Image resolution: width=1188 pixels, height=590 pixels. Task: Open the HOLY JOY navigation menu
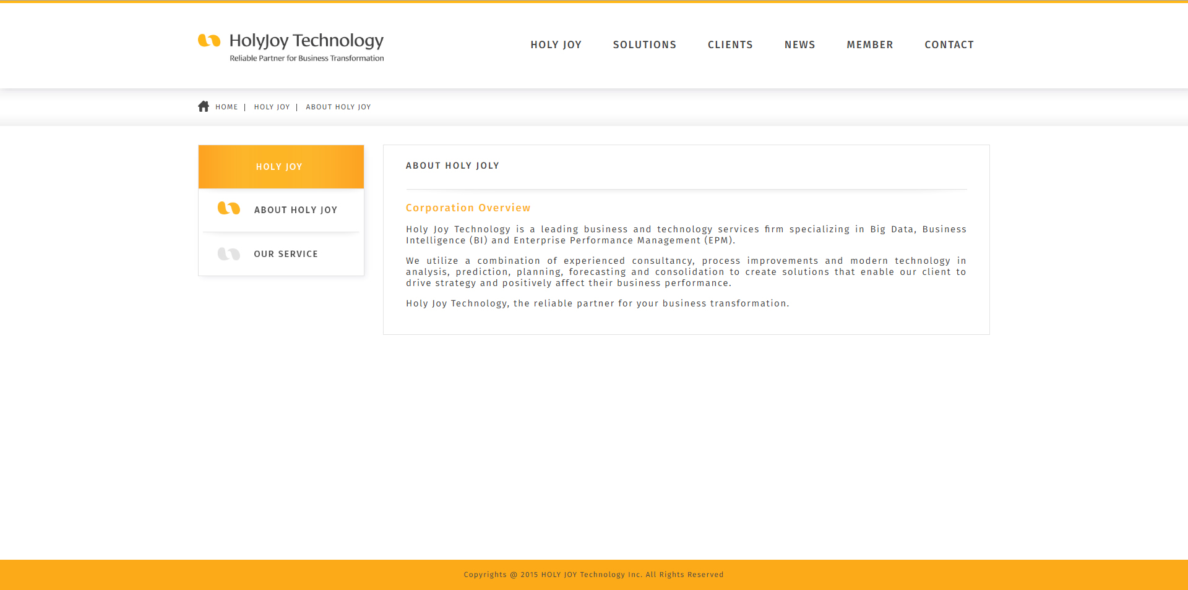point(556,44)
